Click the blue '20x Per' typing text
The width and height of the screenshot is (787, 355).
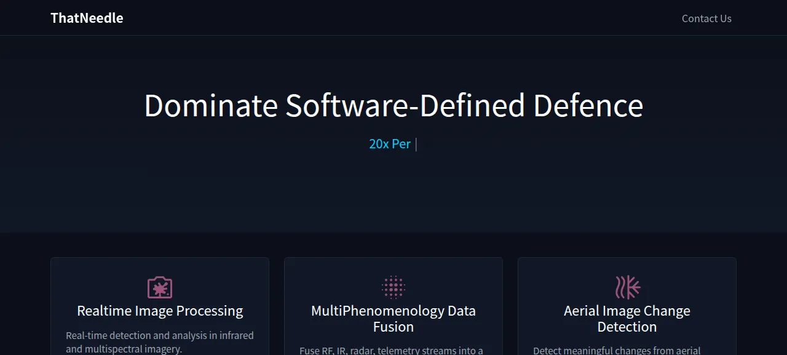(390, 144)
